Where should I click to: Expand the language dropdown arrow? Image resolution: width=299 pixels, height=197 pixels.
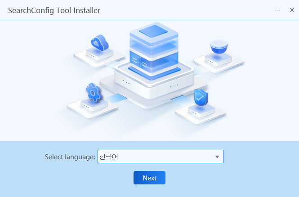pos(217,157)
